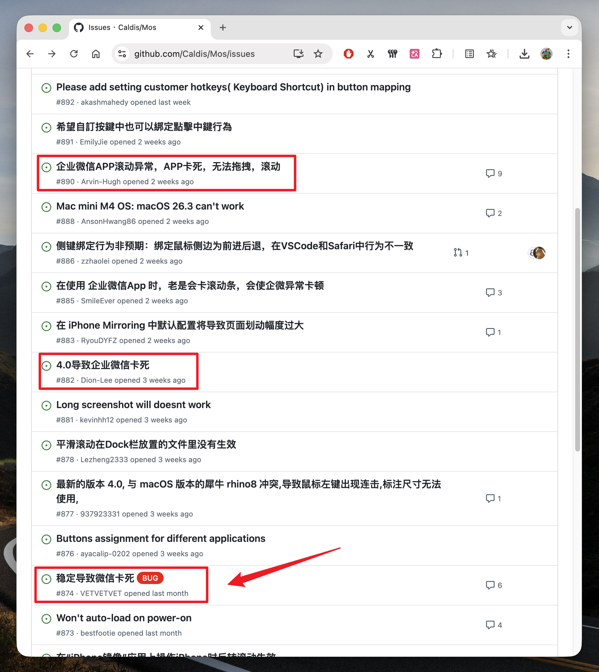Open the downloads arrow icon

(524, 54)
